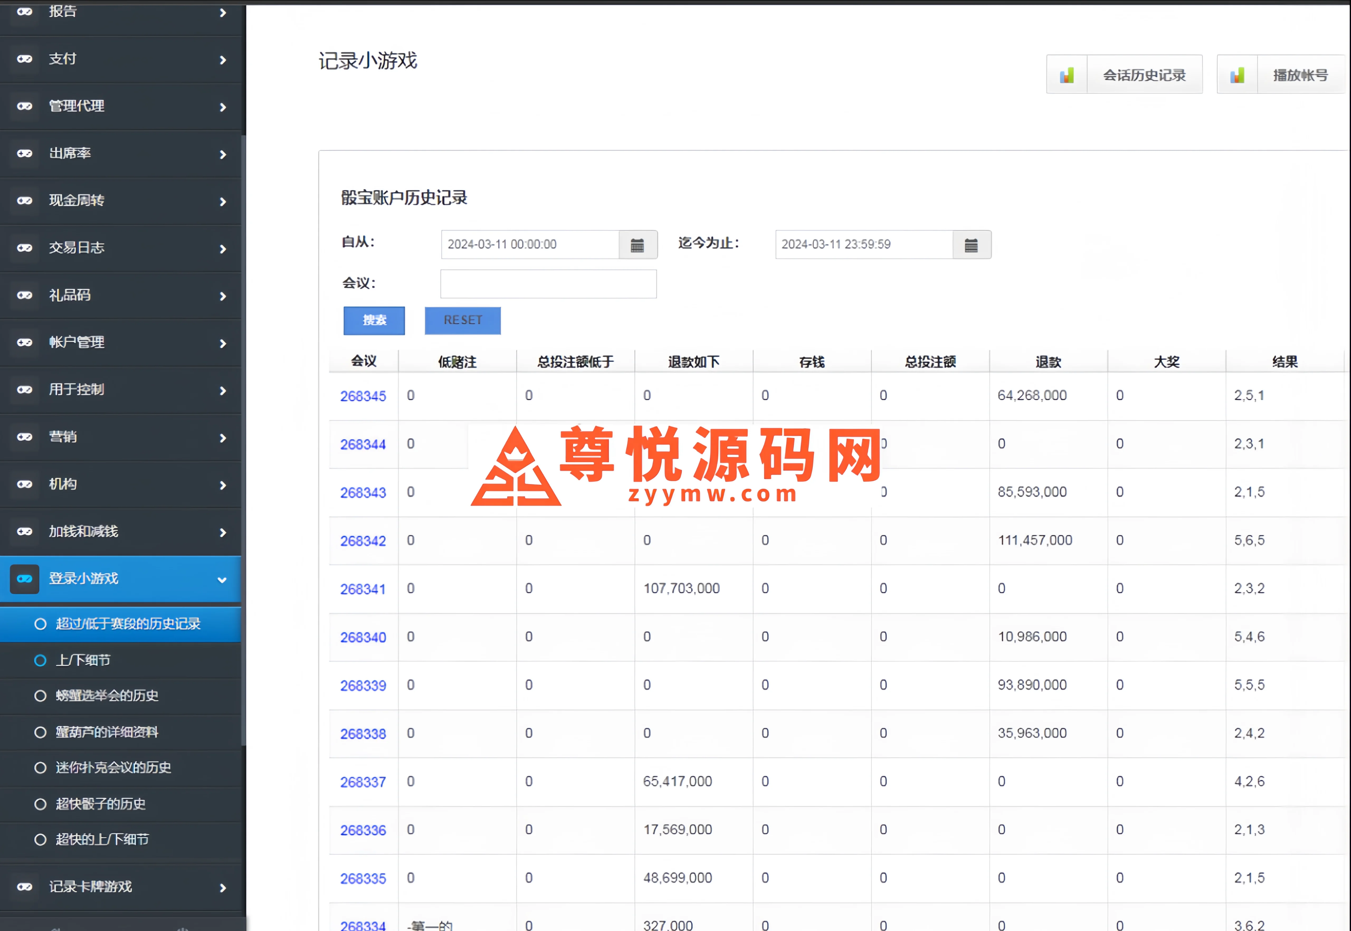Viewport: 1351px width, 931px height.
Task: Select radio circle for 螃蟹选举会的历史
Action: click(40, 696)
